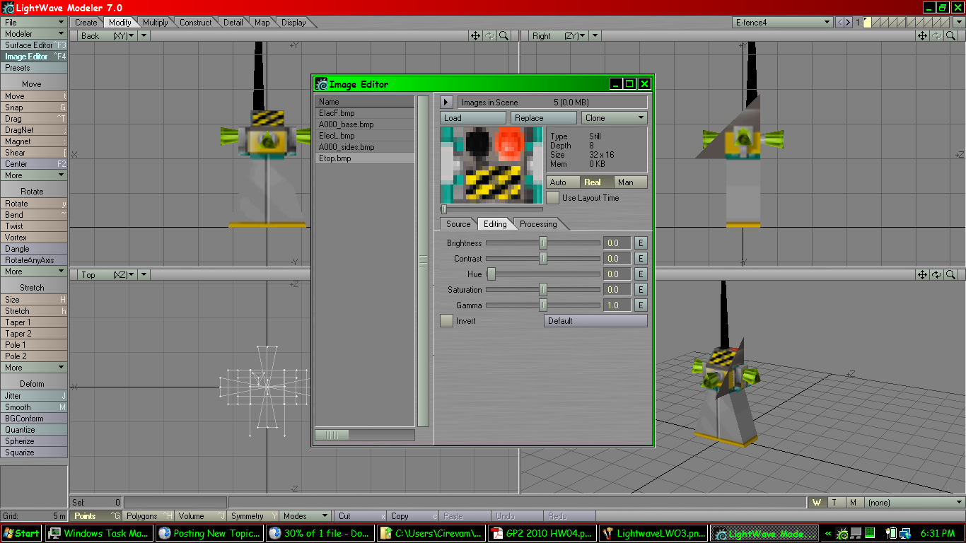Go to previous layer set arrow
This screenshot has height=543, width=966.
coord(839,23)
